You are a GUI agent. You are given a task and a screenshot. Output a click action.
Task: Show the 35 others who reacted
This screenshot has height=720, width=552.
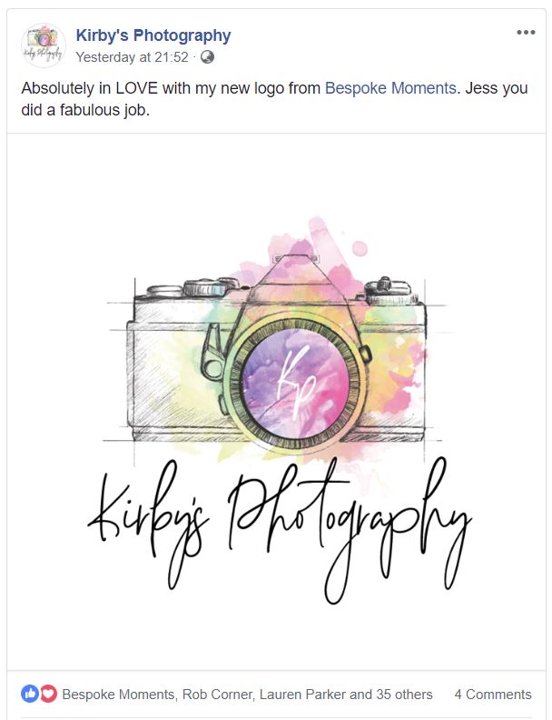pyautogui.click(x=404, y=695)
